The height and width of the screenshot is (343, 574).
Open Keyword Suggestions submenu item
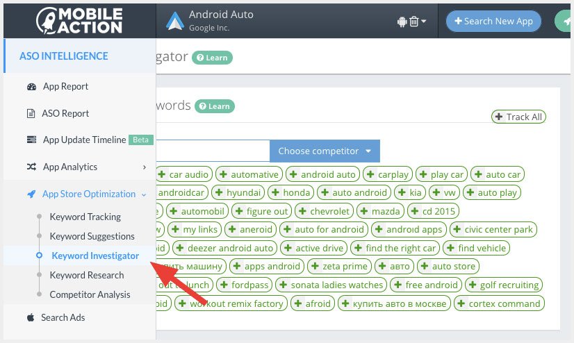pos(92,236)
